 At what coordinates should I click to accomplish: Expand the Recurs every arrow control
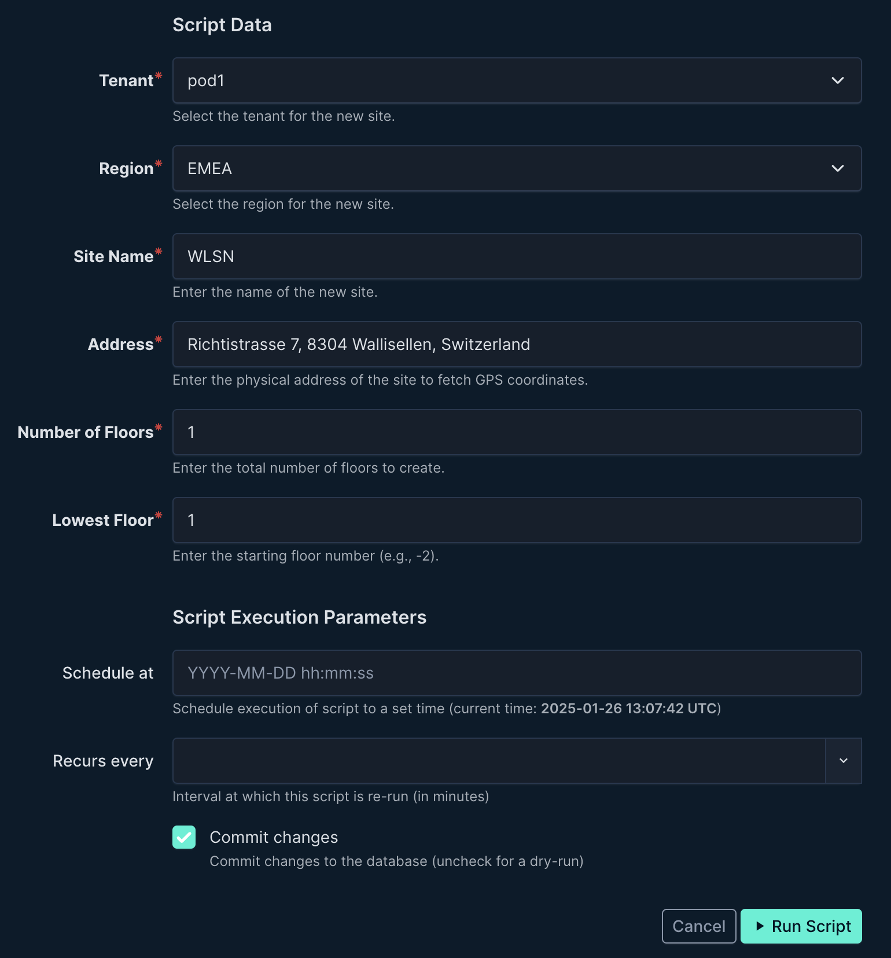(844, 761)
